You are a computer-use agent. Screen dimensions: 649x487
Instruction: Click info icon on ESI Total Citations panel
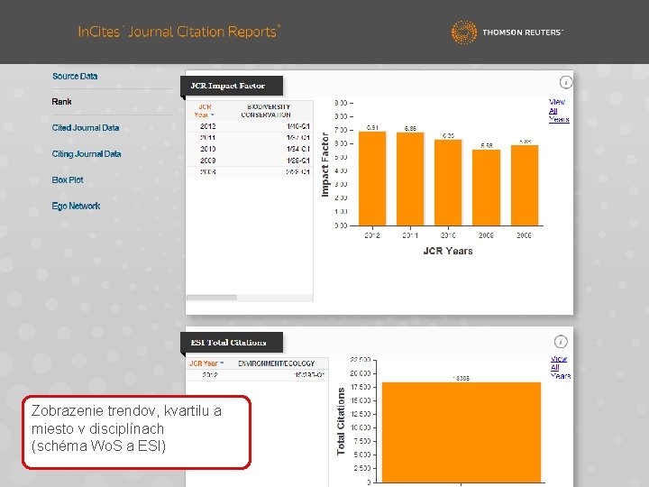(x=561, y=342)
